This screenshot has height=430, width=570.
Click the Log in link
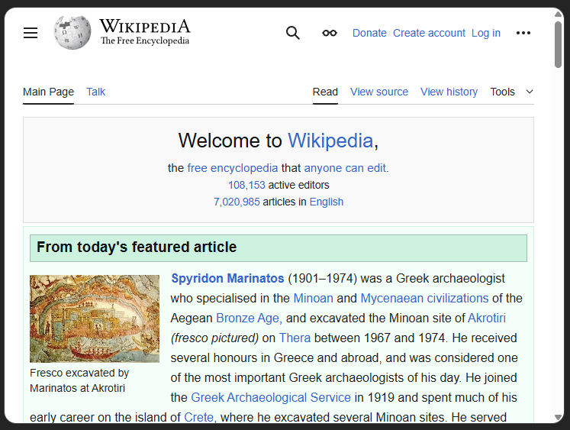coord(486,33)
